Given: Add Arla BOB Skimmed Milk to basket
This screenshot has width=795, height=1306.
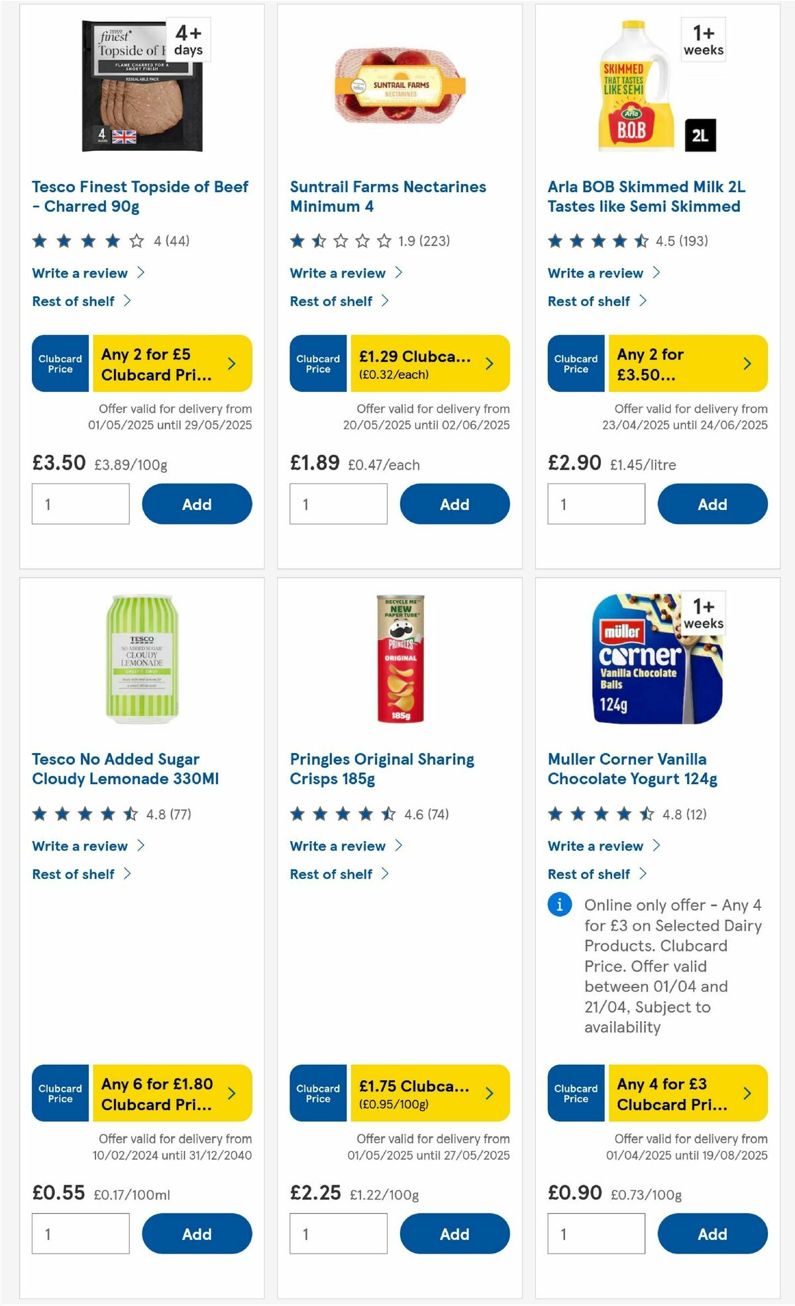Looking at the screenshot, I should 712,504.
